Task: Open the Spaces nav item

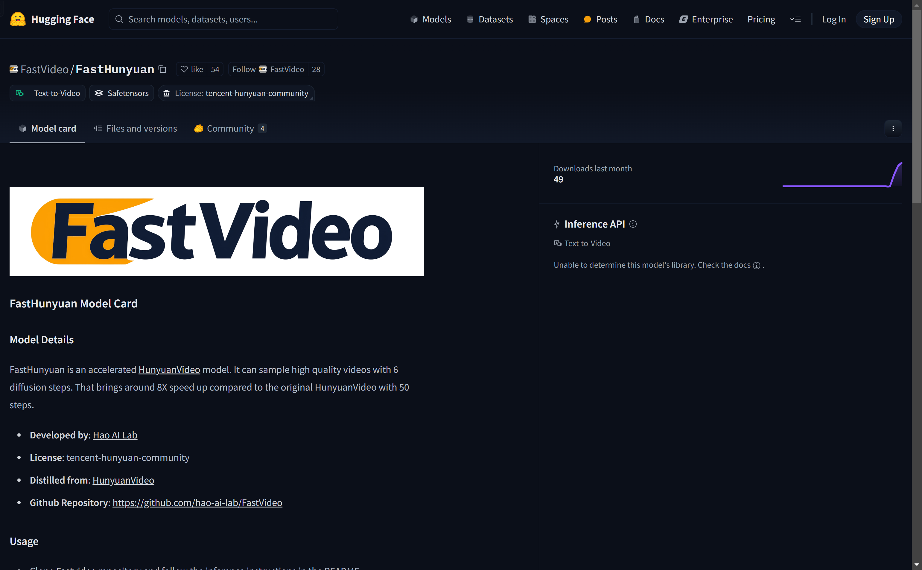Action: [x=548, y=19]
